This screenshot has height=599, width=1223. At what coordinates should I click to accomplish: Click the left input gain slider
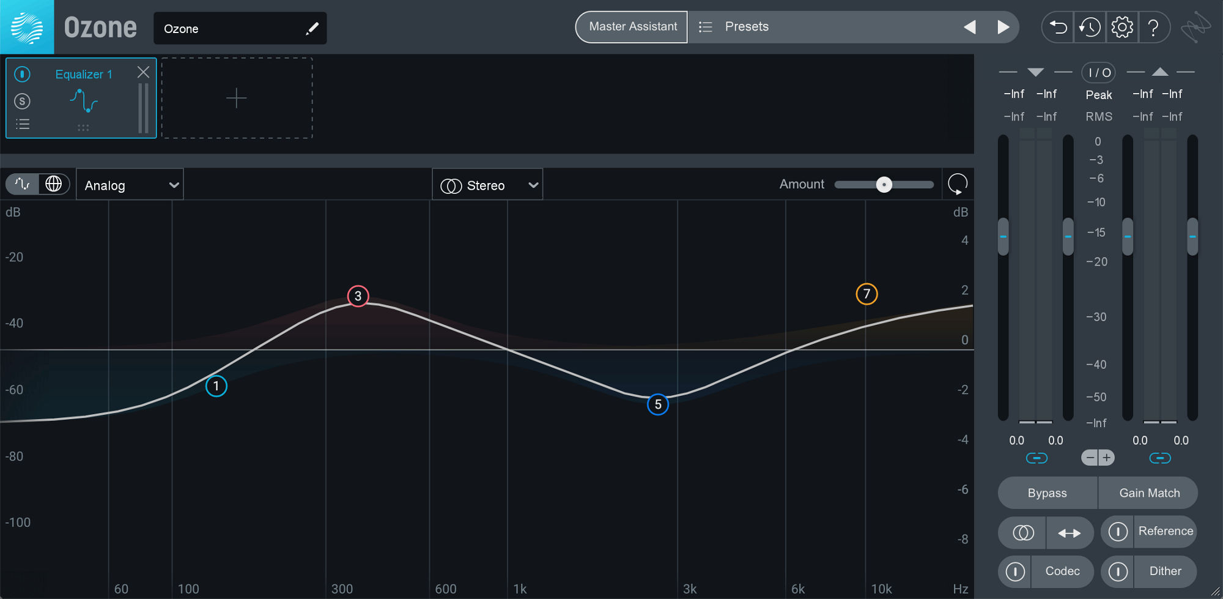(1003, 236)
